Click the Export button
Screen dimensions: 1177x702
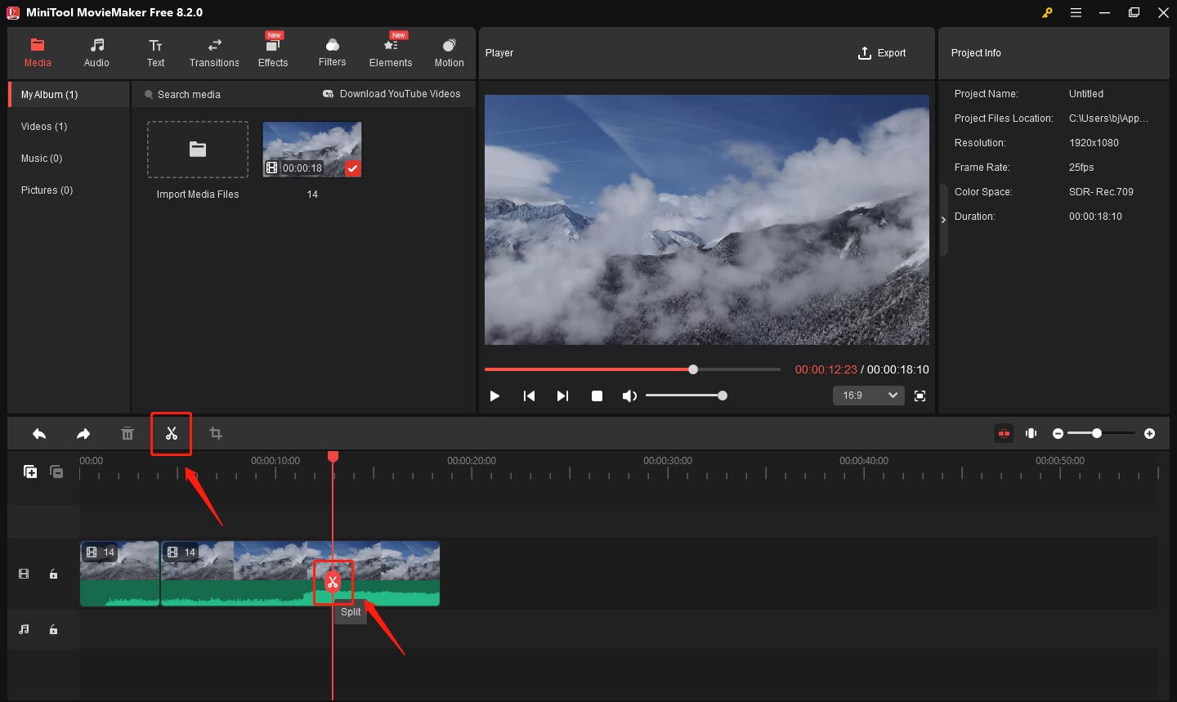pyautogui.click(x=882, y=53)
